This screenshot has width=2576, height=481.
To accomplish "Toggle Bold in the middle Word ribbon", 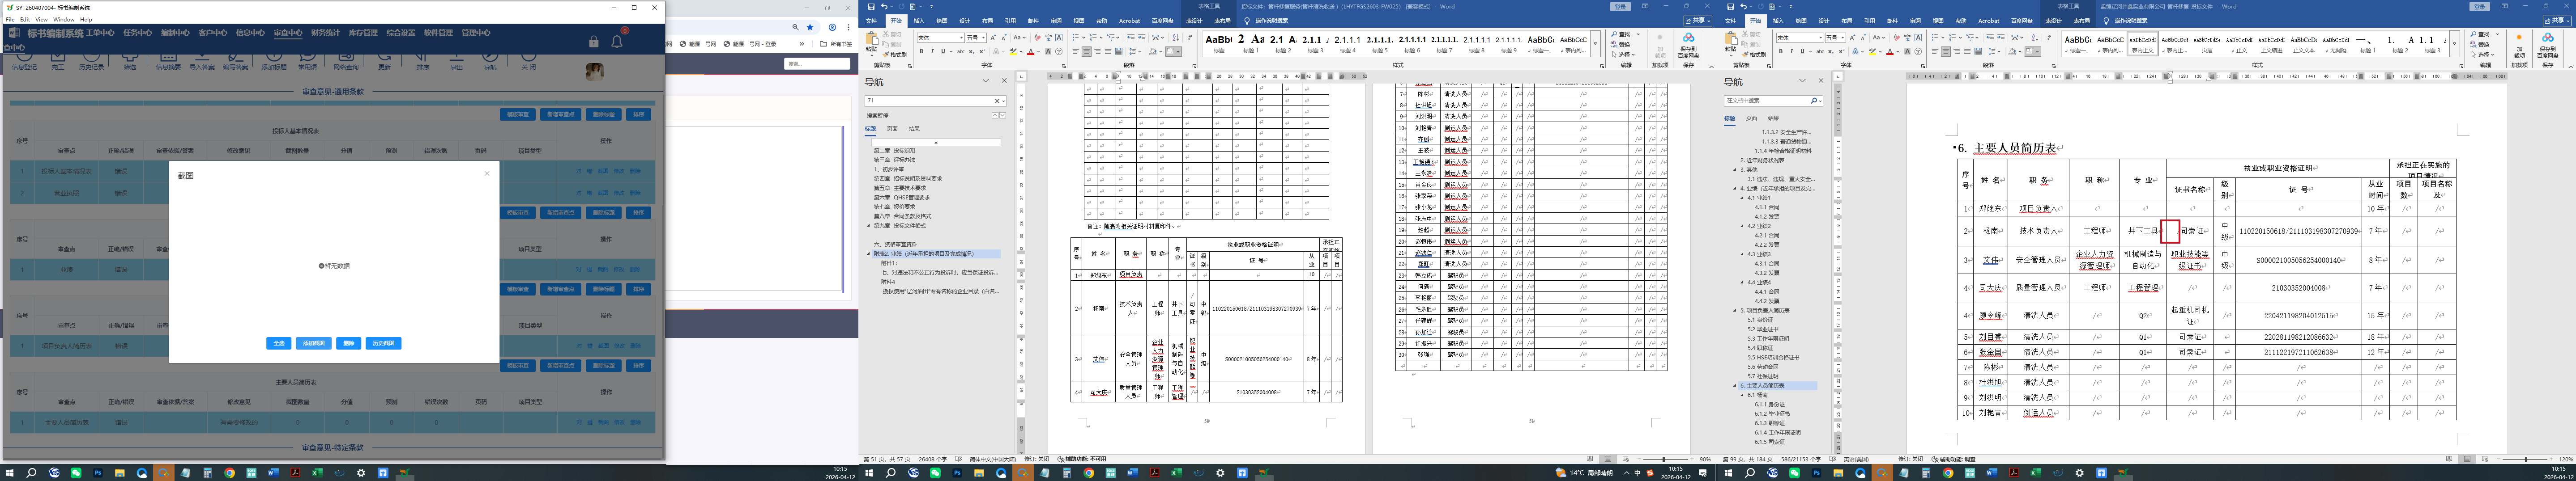I will click(923, 52).
